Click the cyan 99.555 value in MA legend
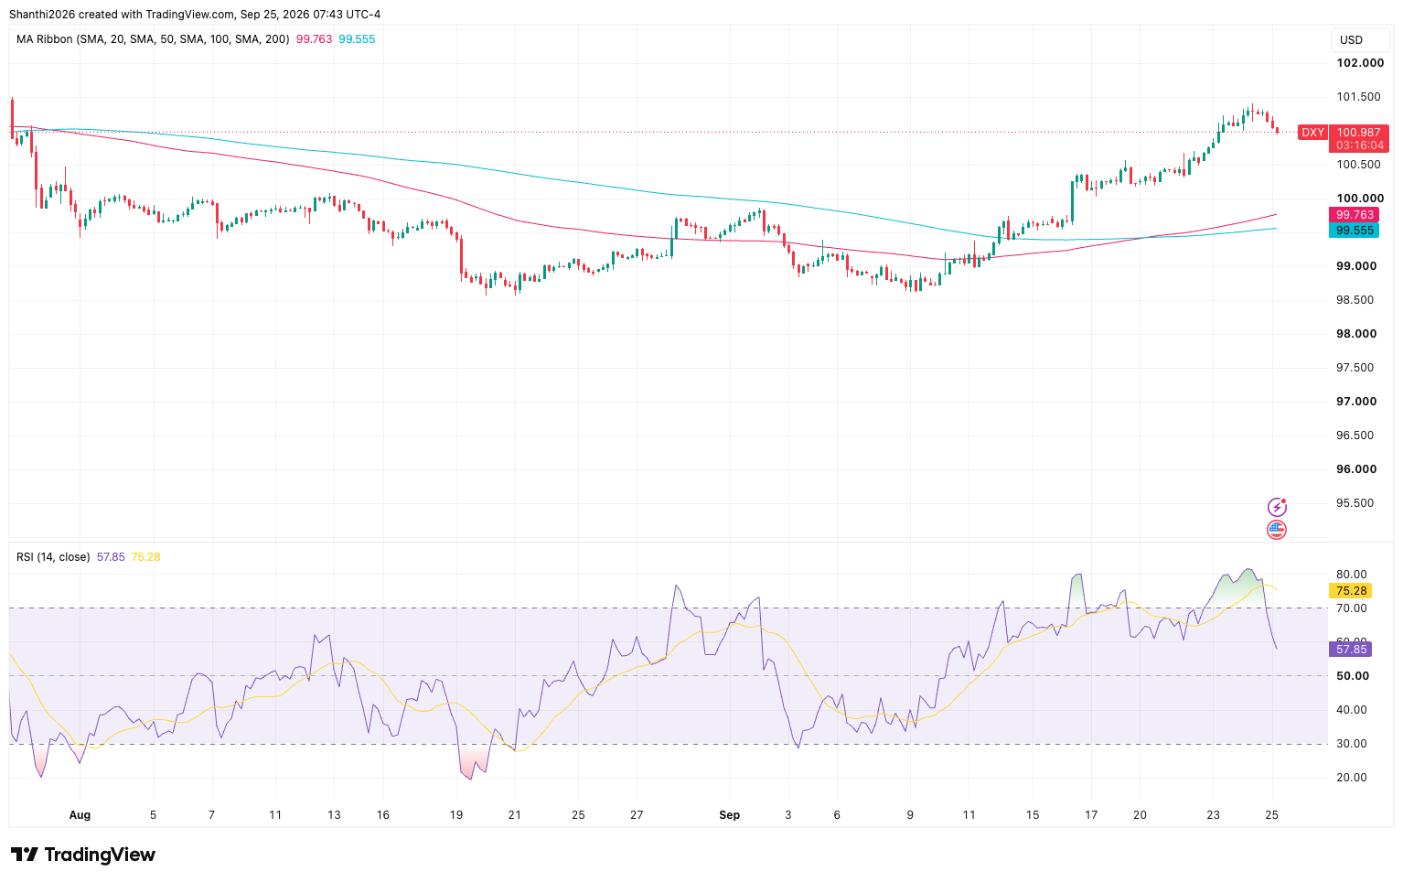Image resolution: width=1403 pixels, height=882 pixels. (x=357, y=39)
